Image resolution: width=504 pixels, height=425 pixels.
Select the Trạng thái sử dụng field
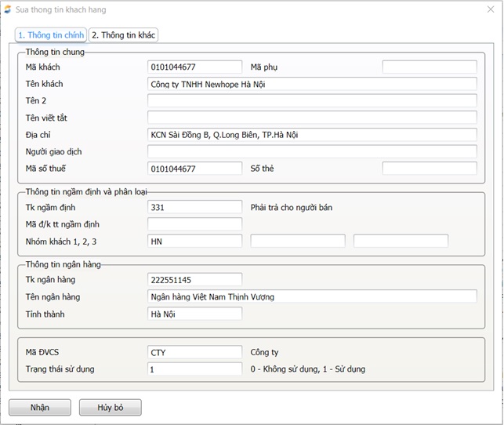point(194,369)
